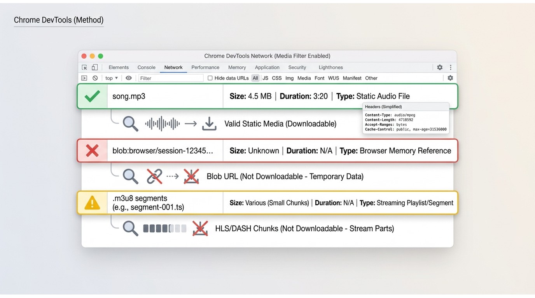The height and width of the screenshot is (298, 535).
Task: Toggle the device toolbar icon
Action: pyautogui.click(x=94, y=67)
